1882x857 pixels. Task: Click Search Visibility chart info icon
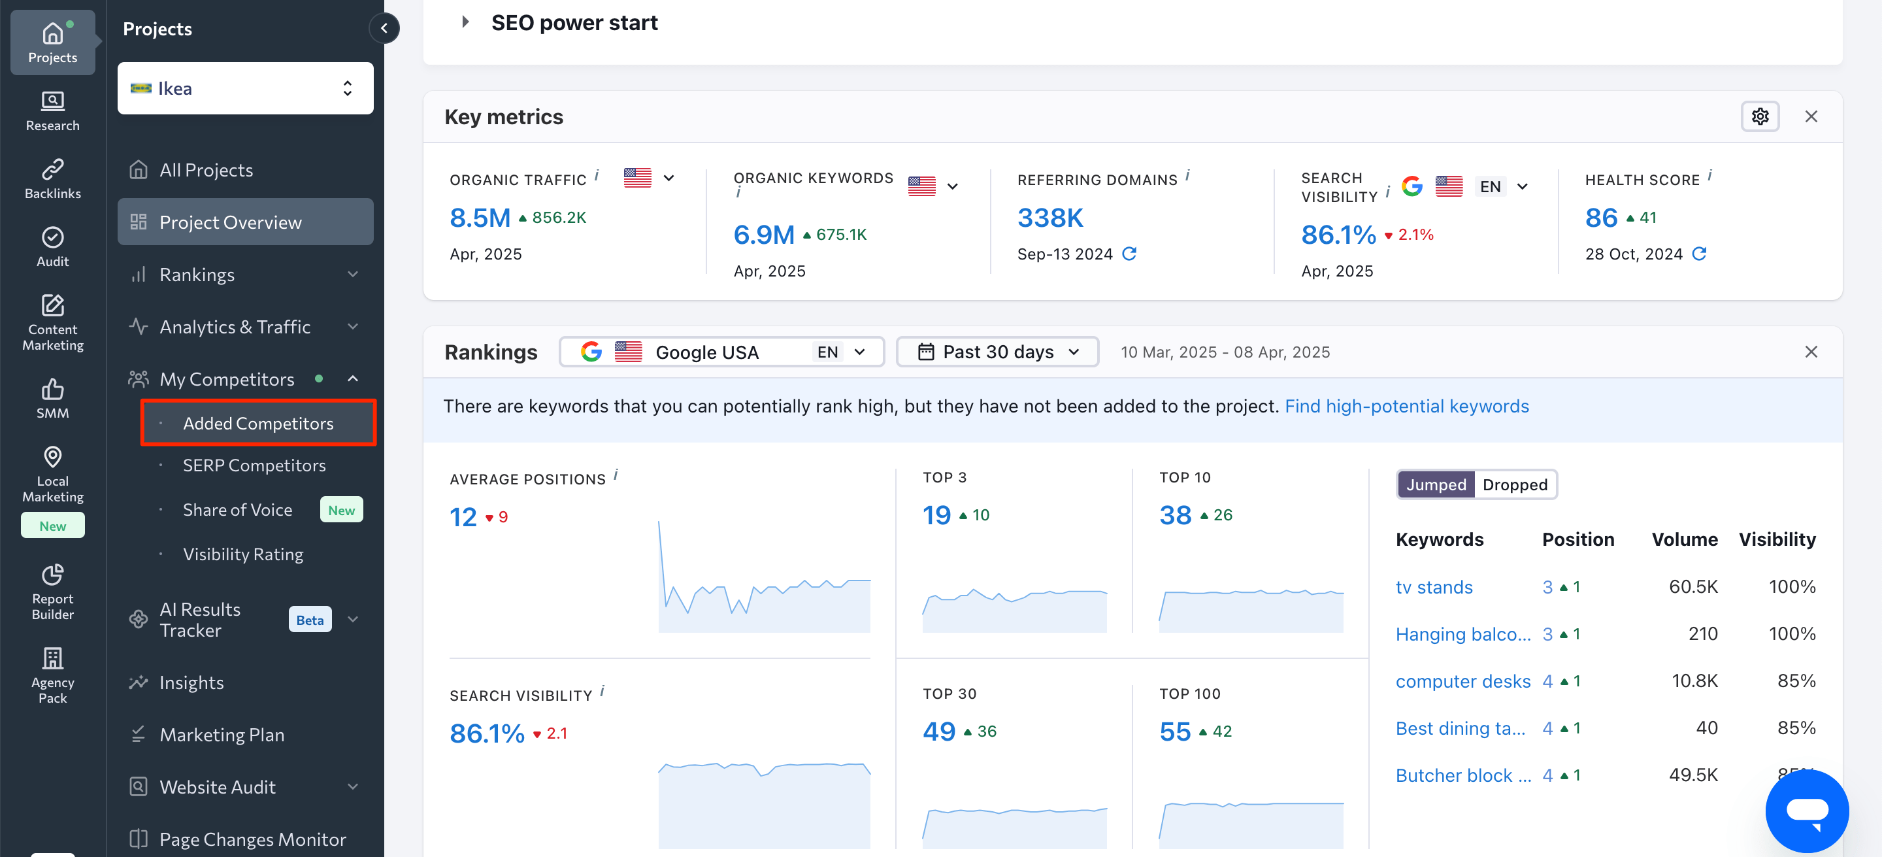(602, 691)
